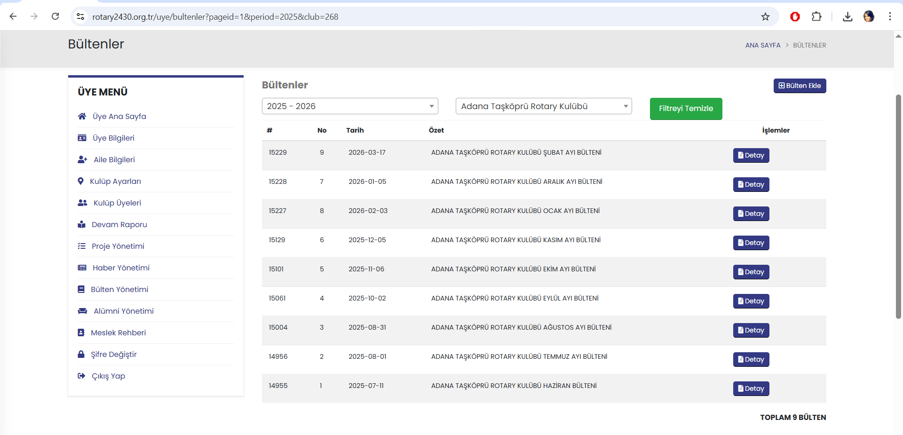This screenshot has height=435, width=903.
Task: Click the browser address bar URL
Action: coord(215,17)
